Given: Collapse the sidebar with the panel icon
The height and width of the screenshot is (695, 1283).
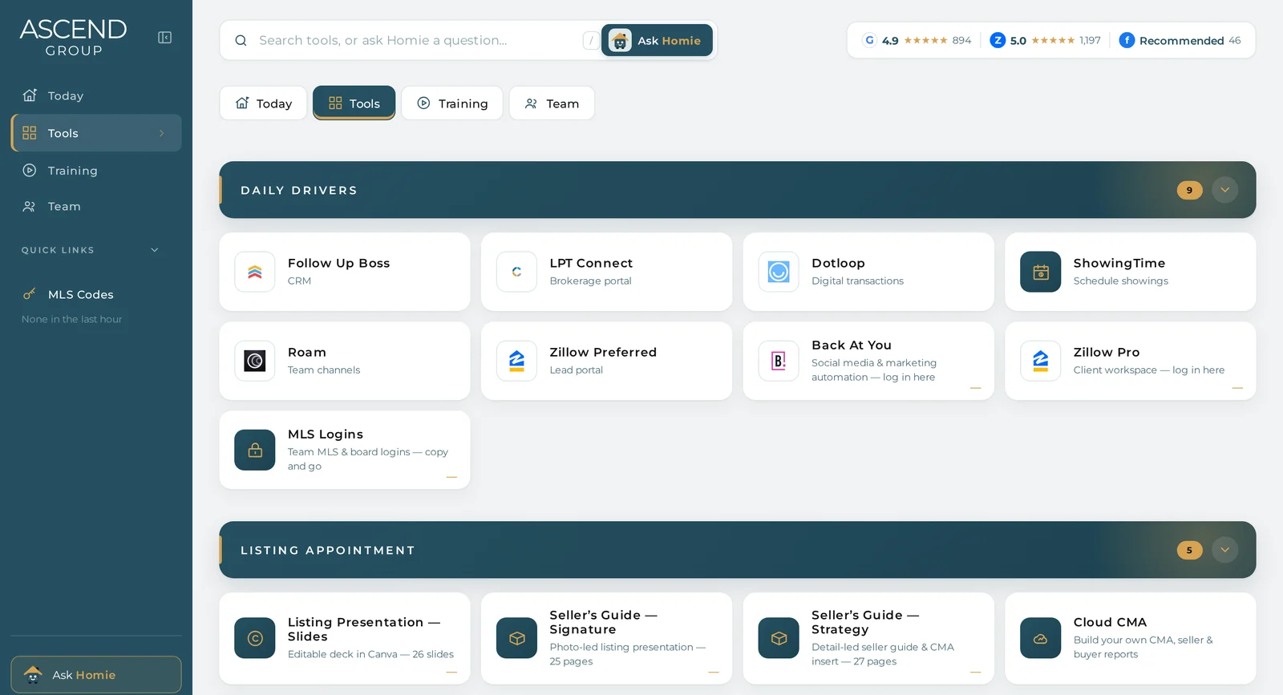Looking at the screenshot, I should (164, 38).
